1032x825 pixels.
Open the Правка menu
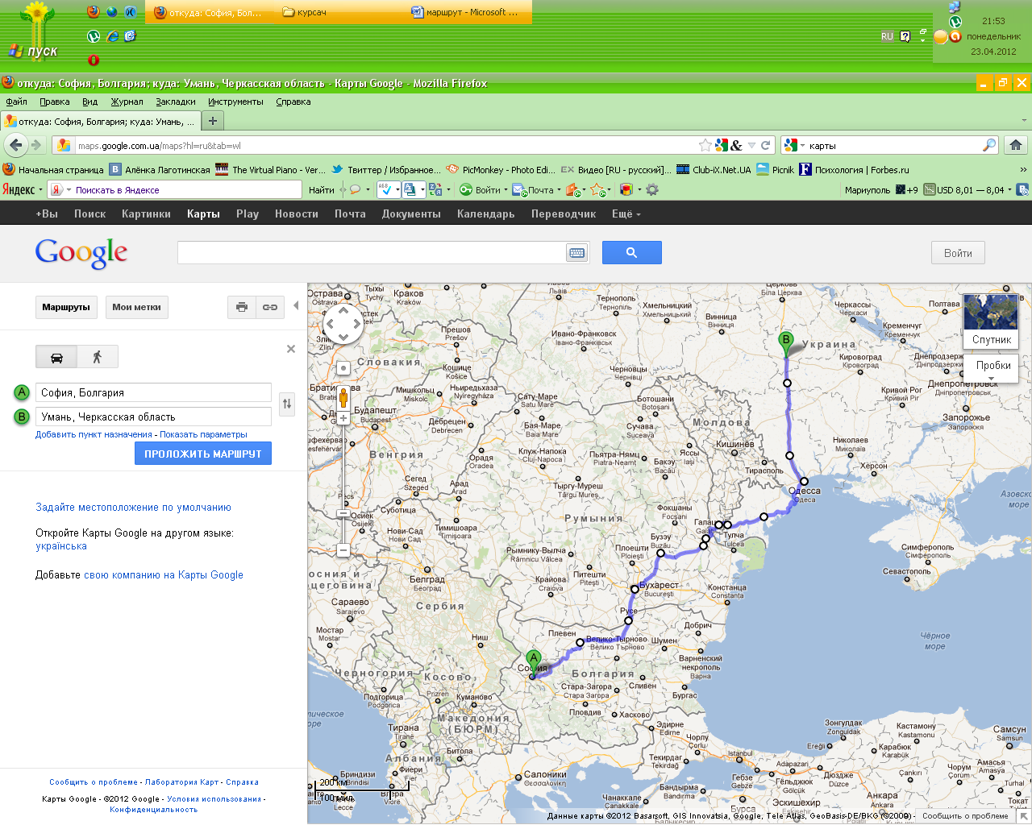click(x=54, y=102)
